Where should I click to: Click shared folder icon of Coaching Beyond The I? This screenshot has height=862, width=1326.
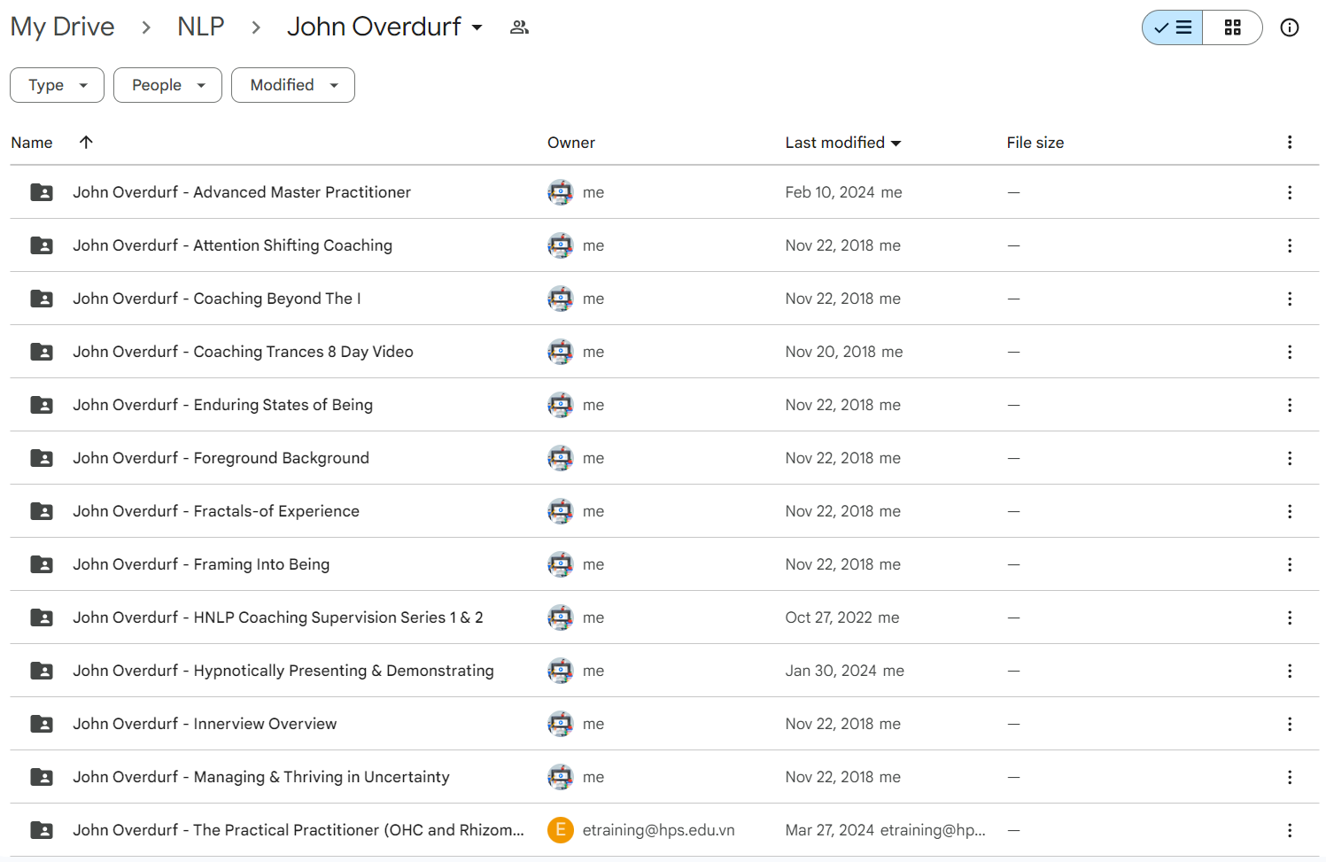tap(42, 299)
